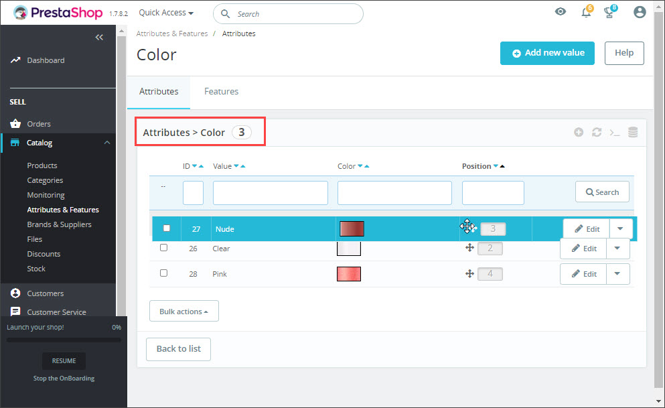Select the Pink color swatch in the grid

point(348,273)
